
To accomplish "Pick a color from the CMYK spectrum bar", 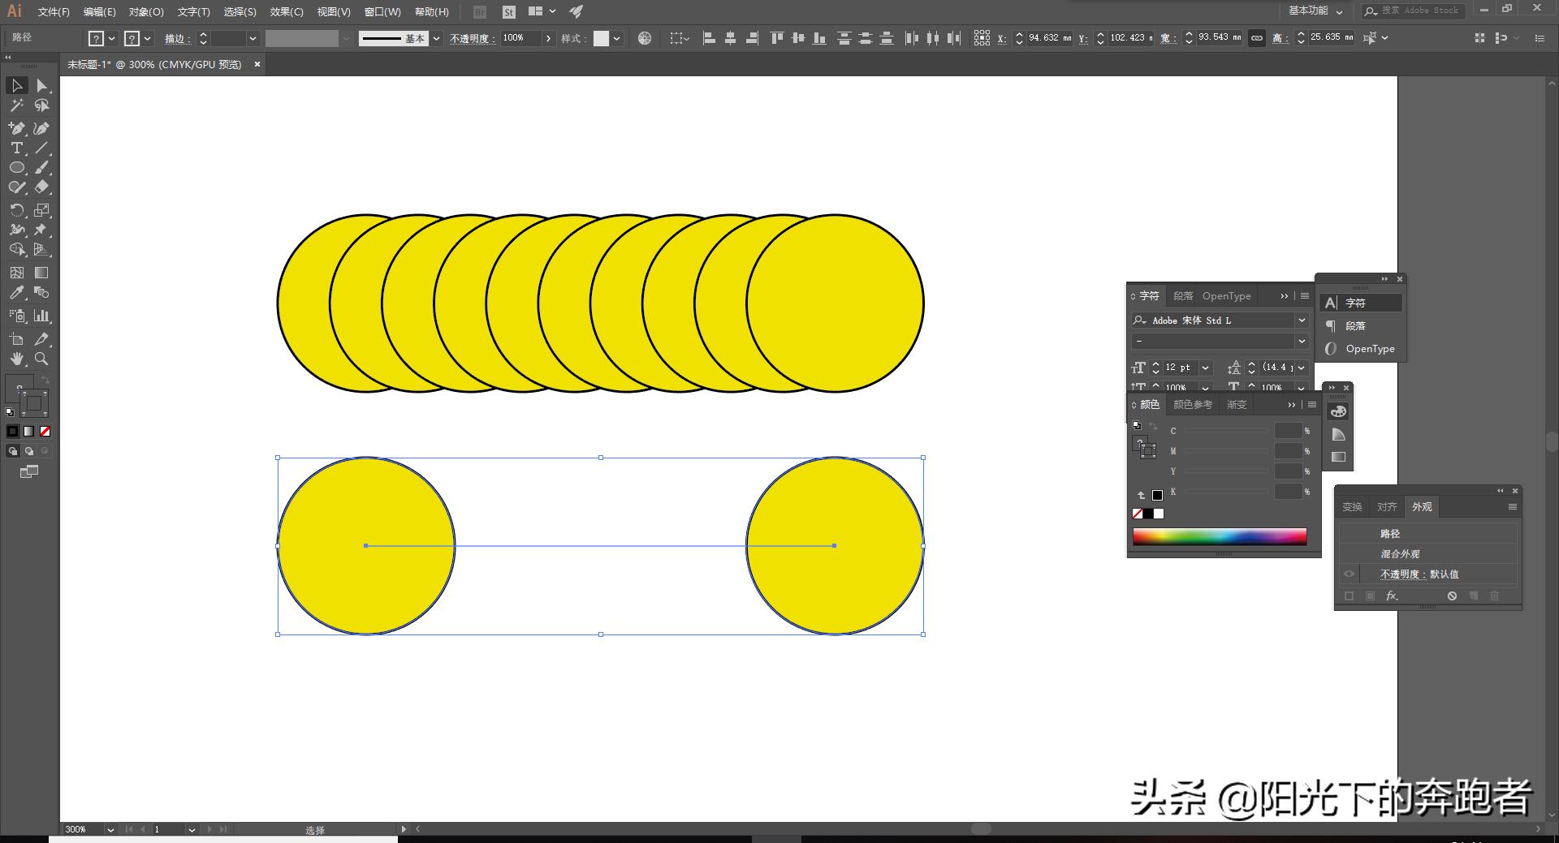I will coord(1220,536).
